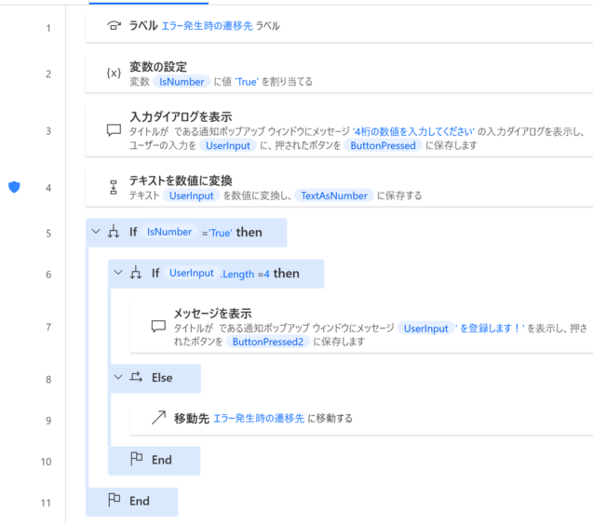Click the End flag icon on line 11
The image size is (593, 524).
click(114, 500)
